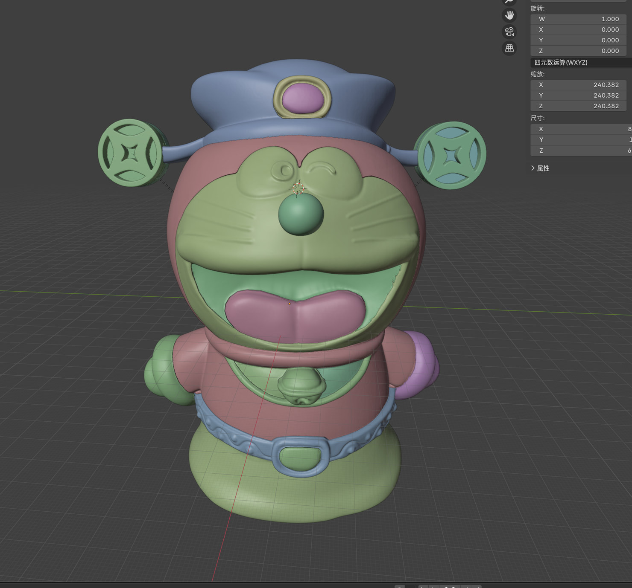Image resolution: width=632 pixels, height=588 pixels.
Task: Toggle the camera view icon
Action: pos(509,32)
